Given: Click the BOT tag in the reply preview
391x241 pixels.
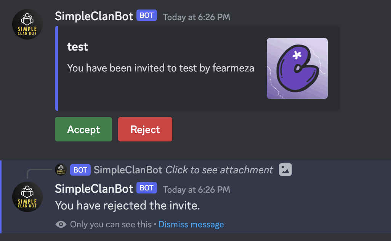Looking at the screenshot, I should [80, 170].
